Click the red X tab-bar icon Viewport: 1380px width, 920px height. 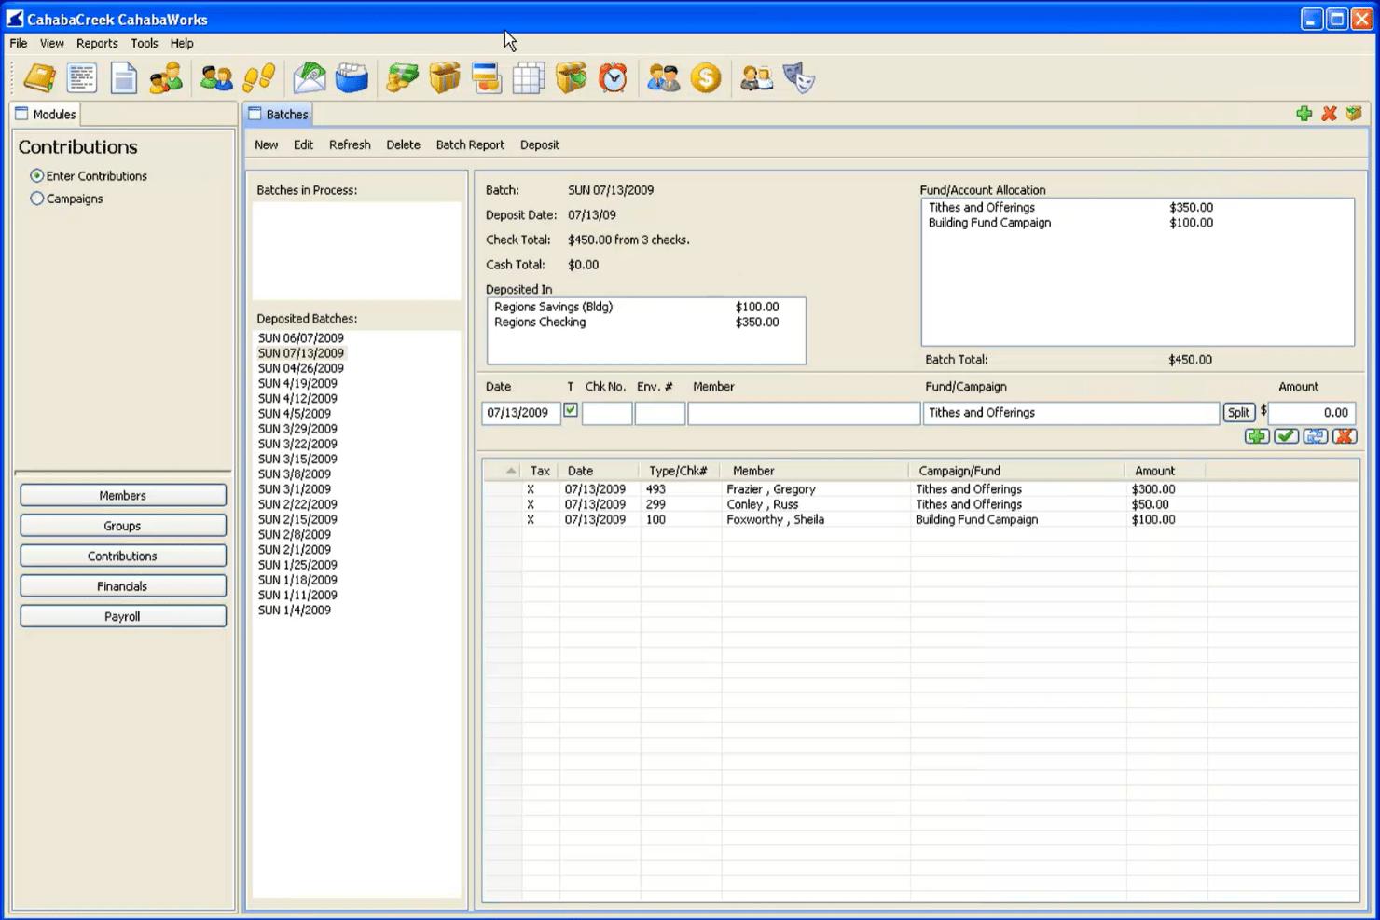(1330, 114)
